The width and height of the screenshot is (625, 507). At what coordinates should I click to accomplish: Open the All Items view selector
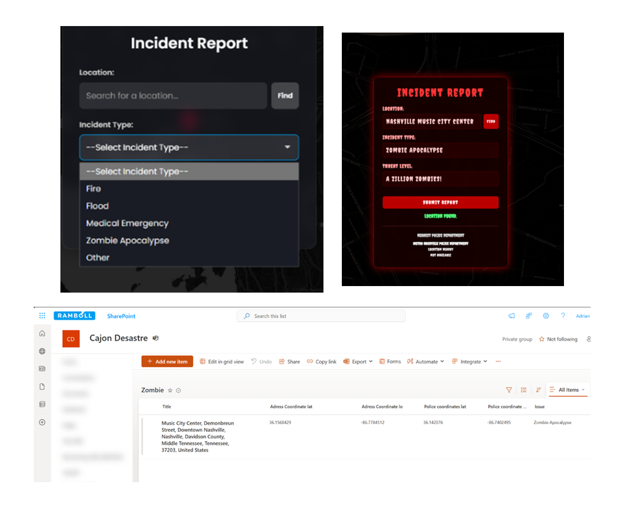[x=568, y=390]
